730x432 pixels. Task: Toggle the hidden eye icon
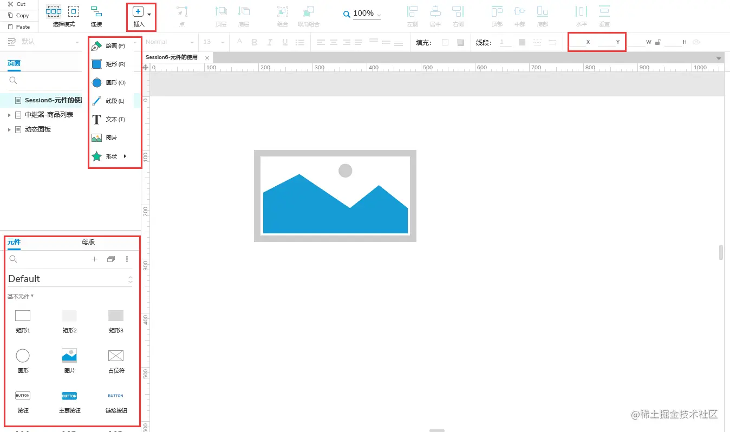click(696, 42)
